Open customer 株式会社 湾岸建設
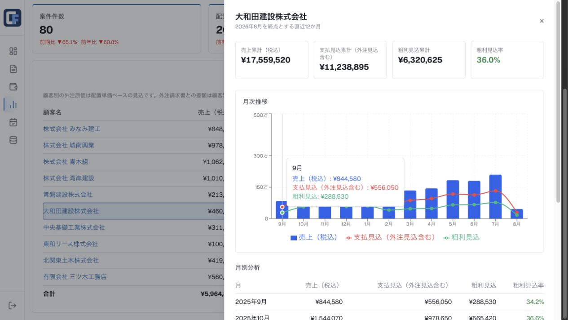 pyautogui.click(x=69, y=178)
